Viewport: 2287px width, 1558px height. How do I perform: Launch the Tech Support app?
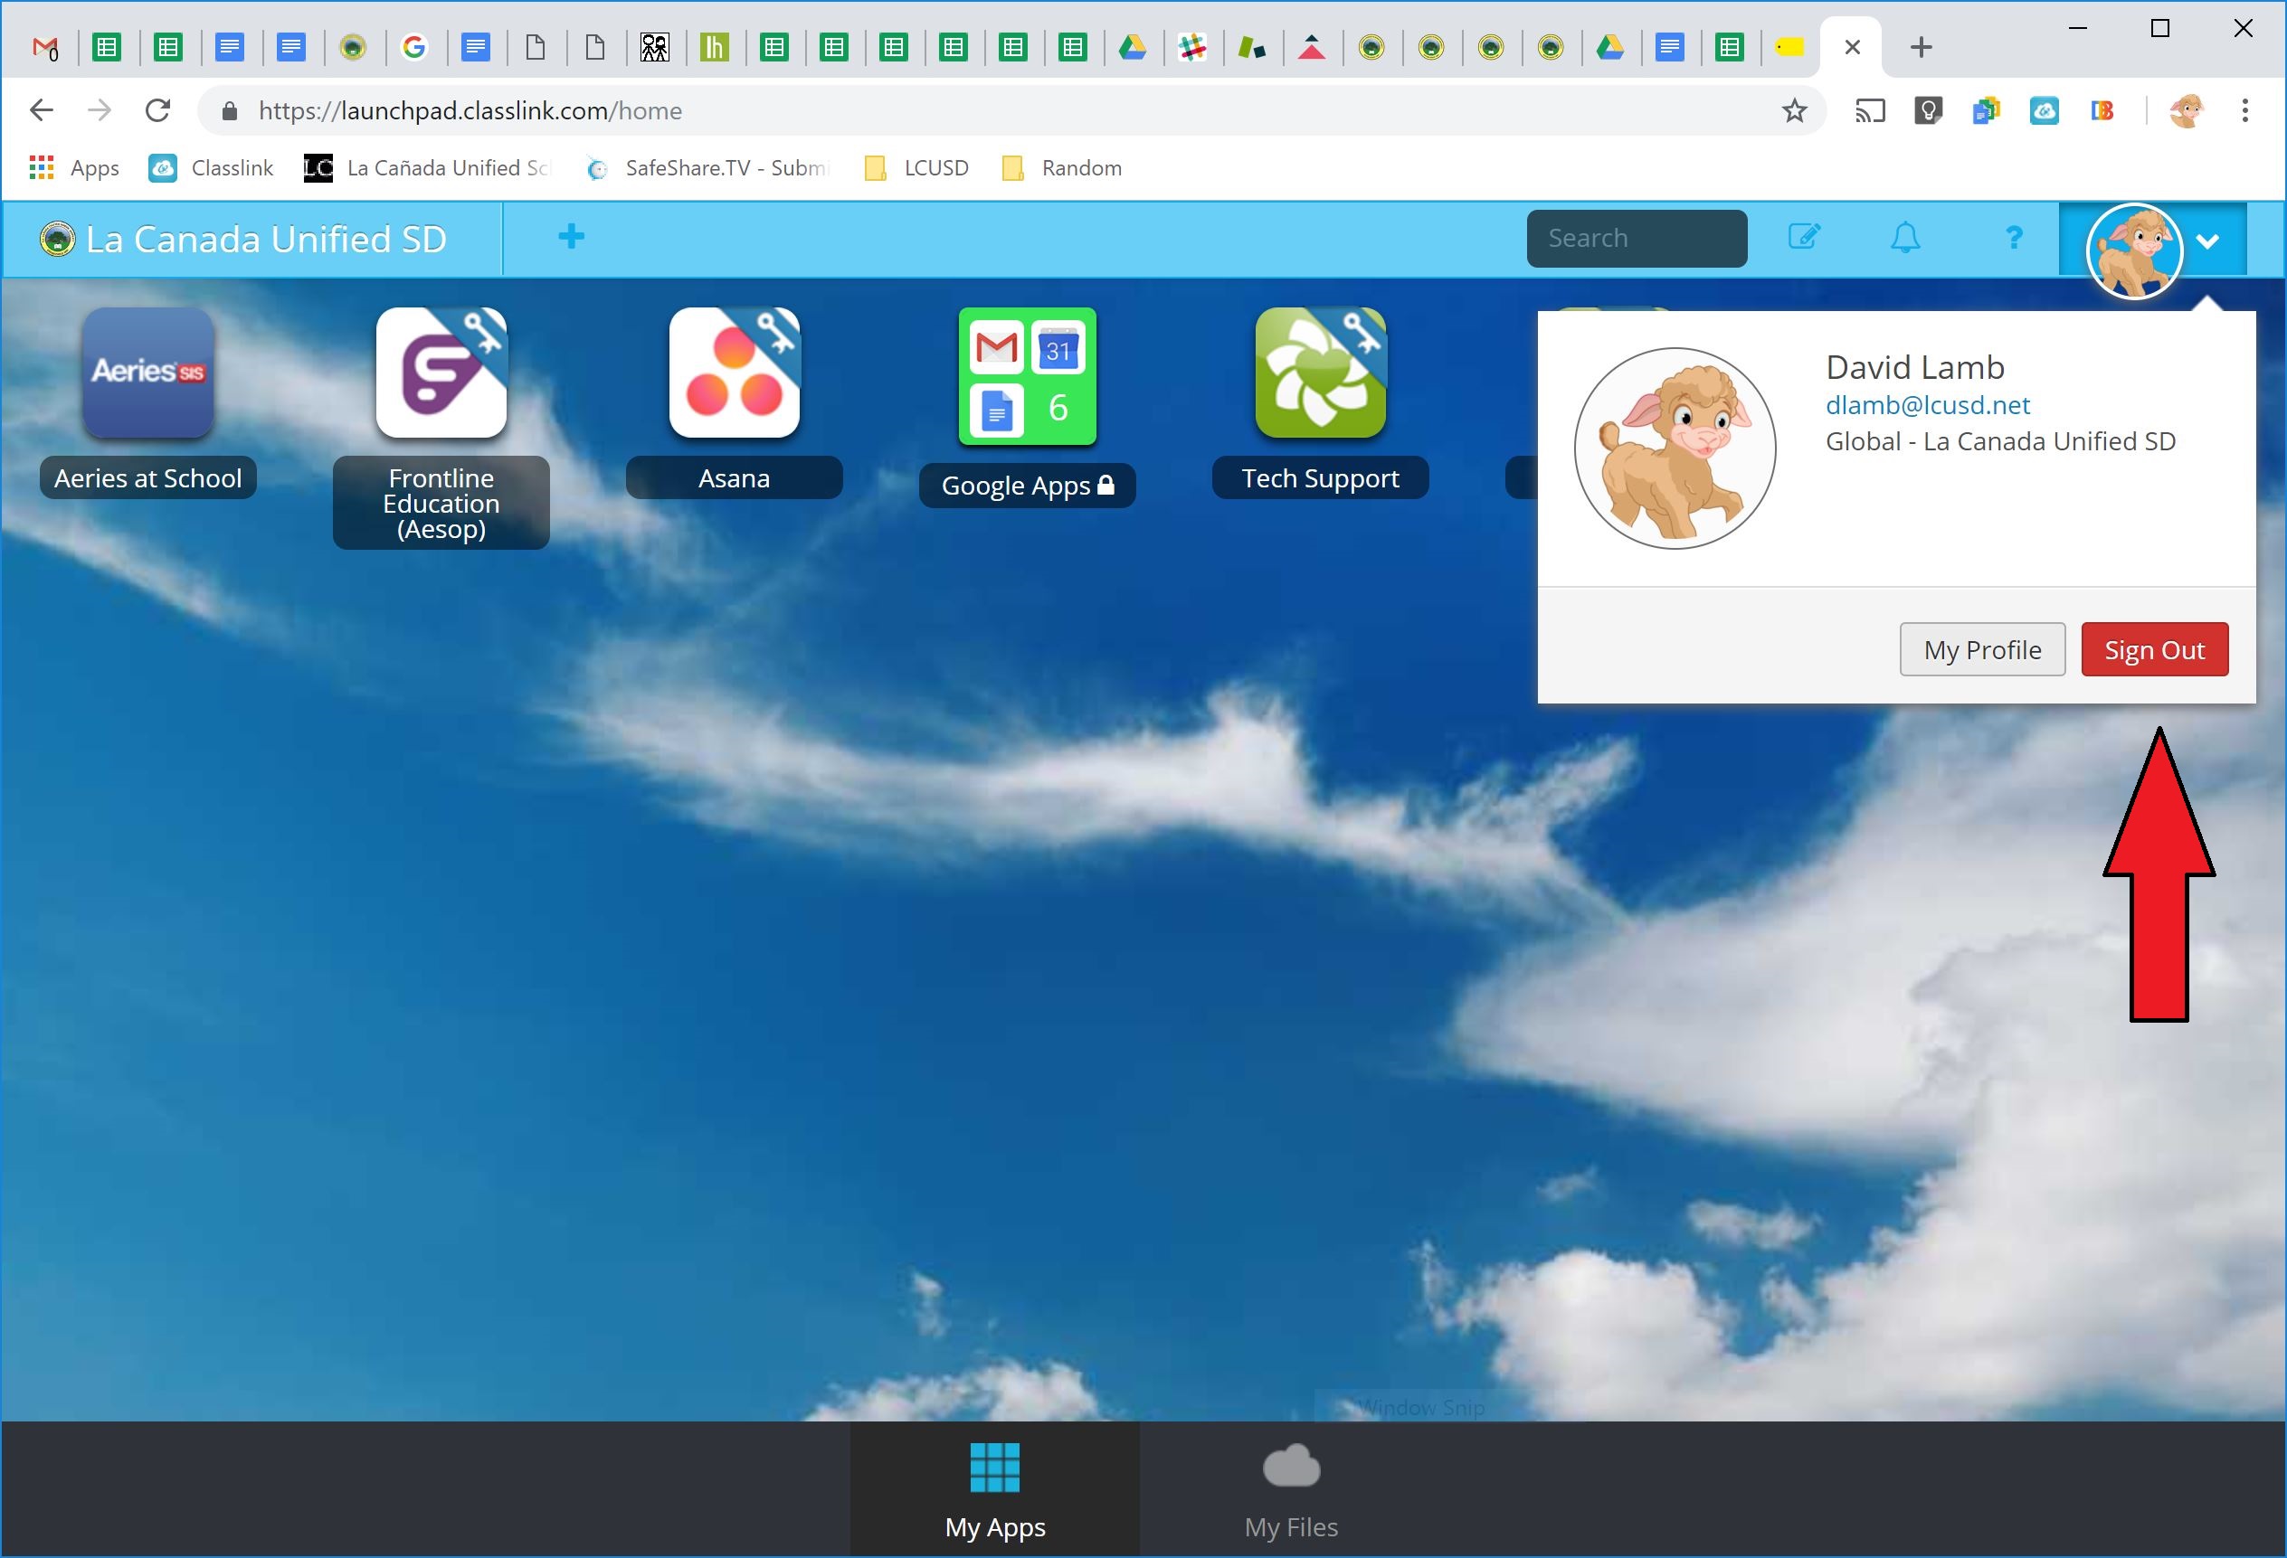(x=1321, y=372)
